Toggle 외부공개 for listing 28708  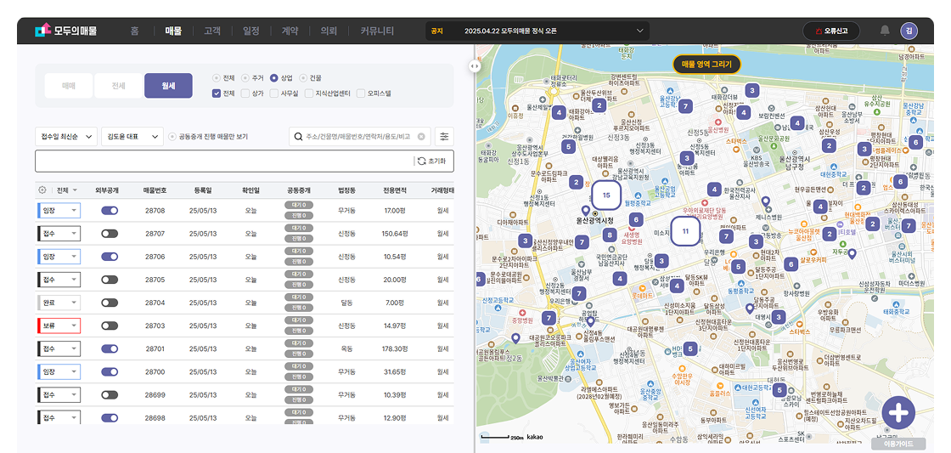[110, 211]
